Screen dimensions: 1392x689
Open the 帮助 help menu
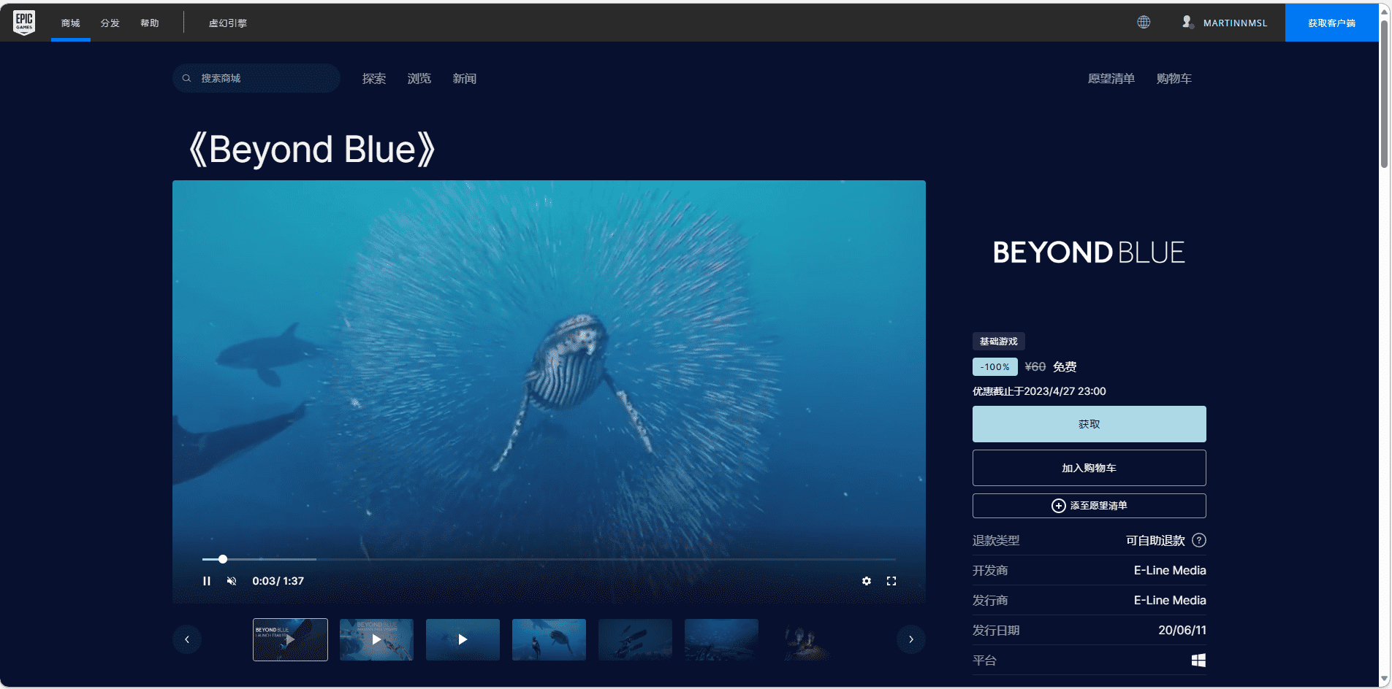[x=150, y=23]
